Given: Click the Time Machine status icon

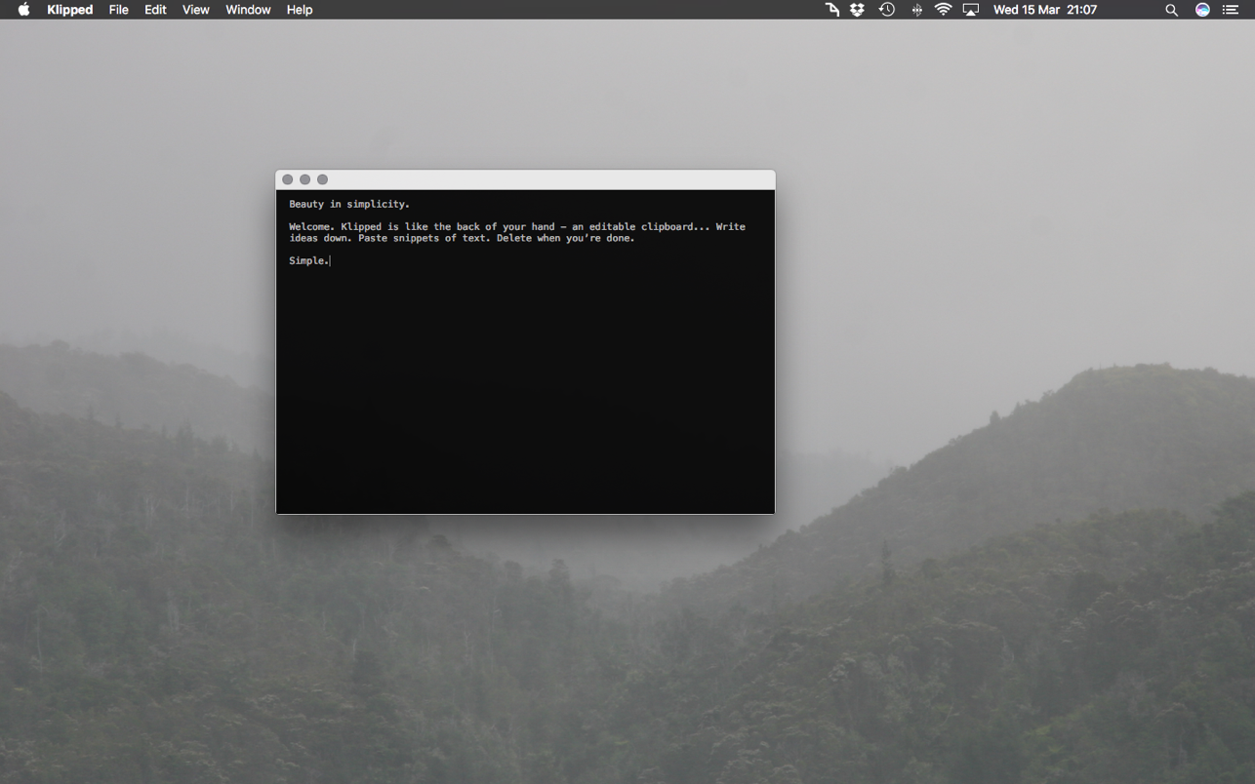Looking at the screenshot, I should coord(886,10).
